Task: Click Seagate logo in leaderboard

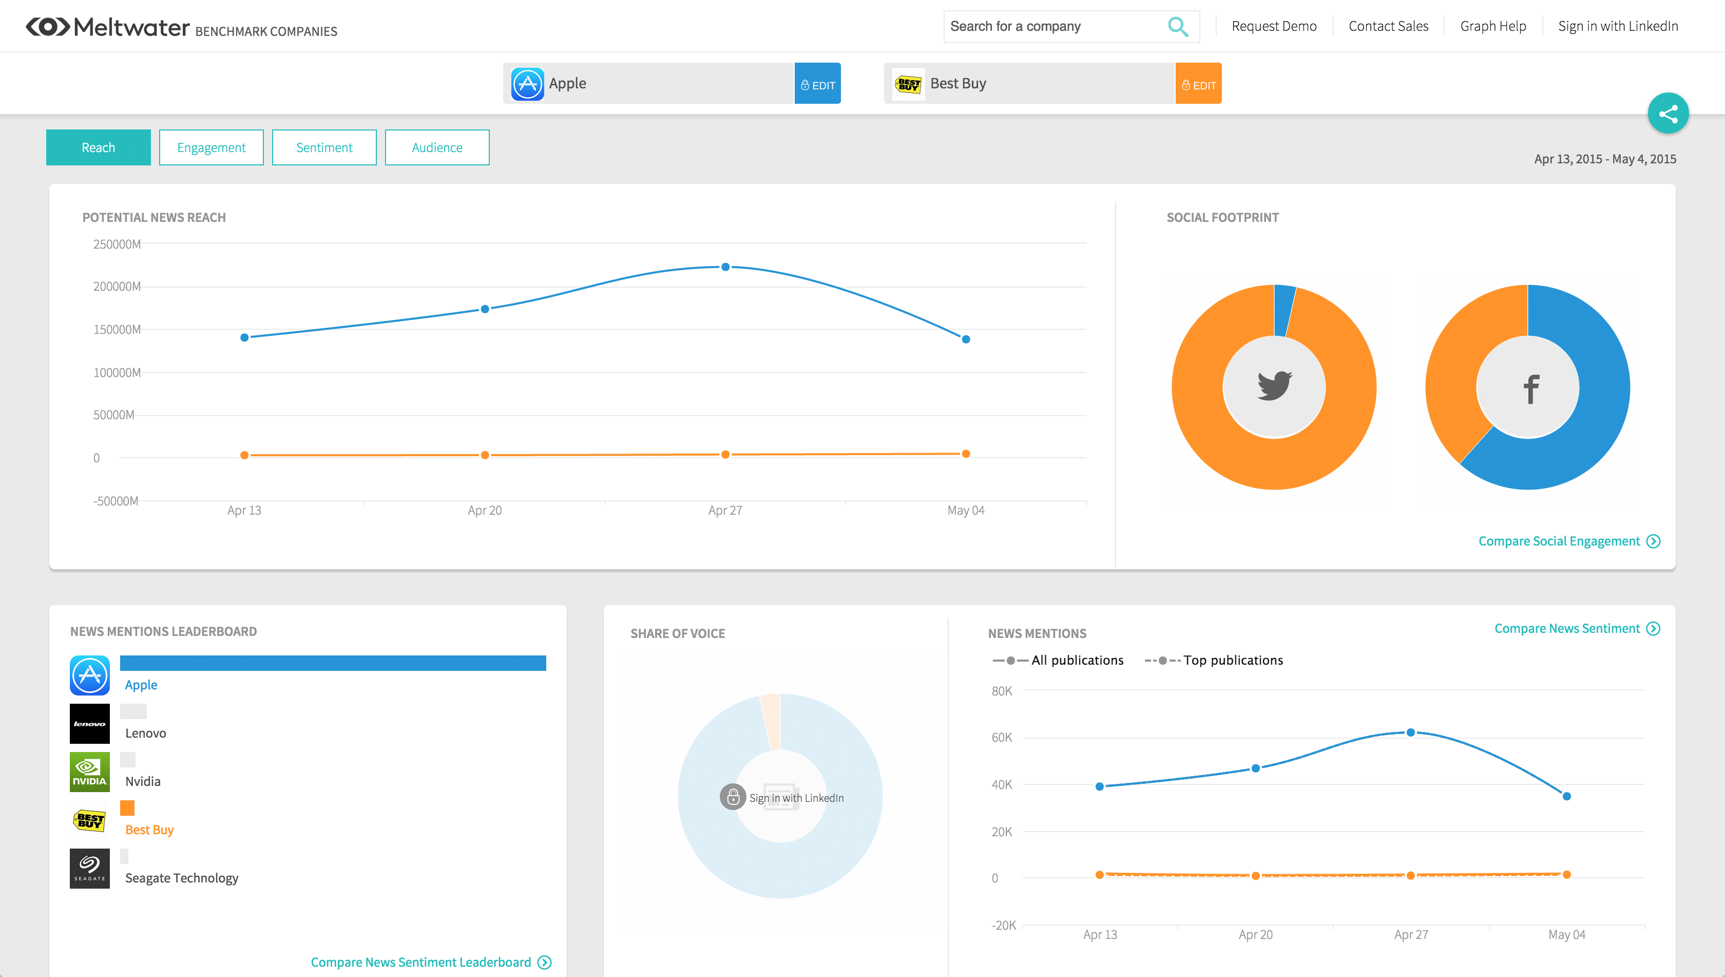Action: click(90, 868)
